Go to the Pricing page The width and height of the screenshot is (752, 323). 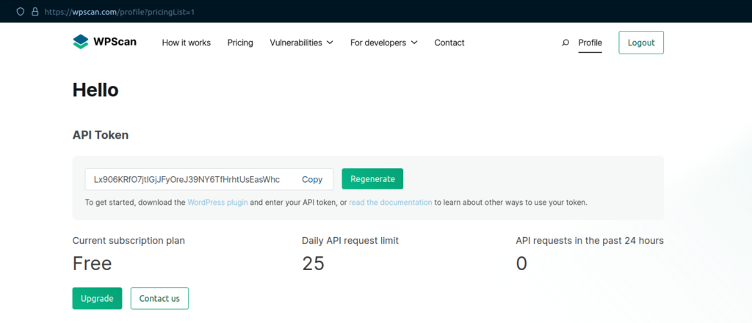(240, 43)
